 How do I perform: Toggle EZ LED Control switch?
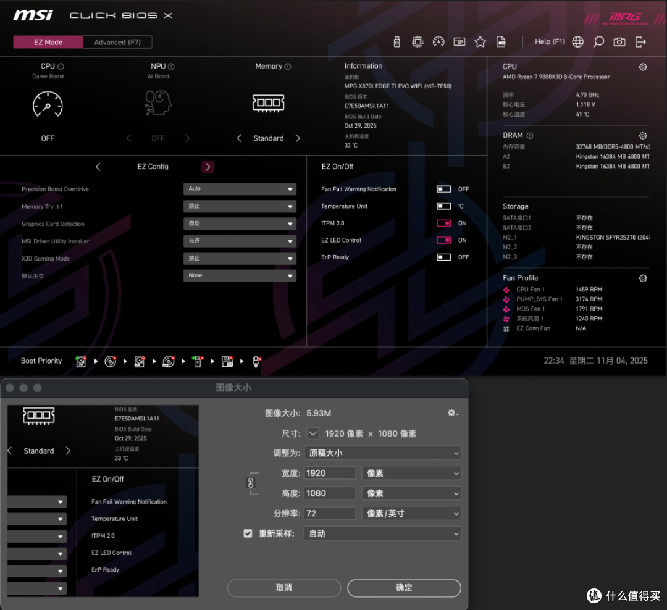(x=443, y=240)
